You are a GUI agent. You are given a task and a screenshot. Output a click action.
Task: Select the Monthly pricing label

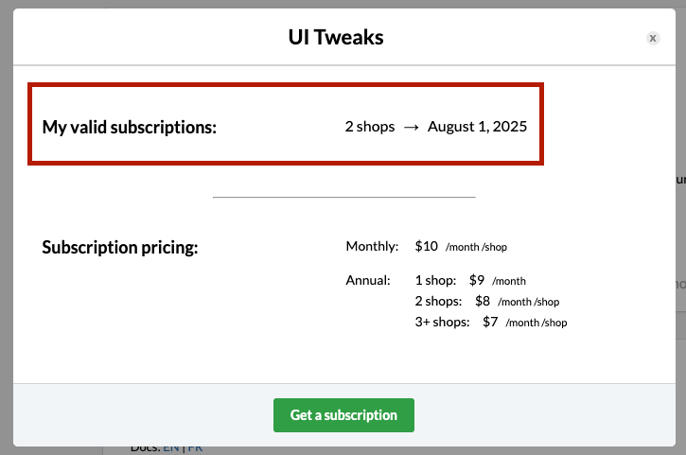[x=372, y=246]
